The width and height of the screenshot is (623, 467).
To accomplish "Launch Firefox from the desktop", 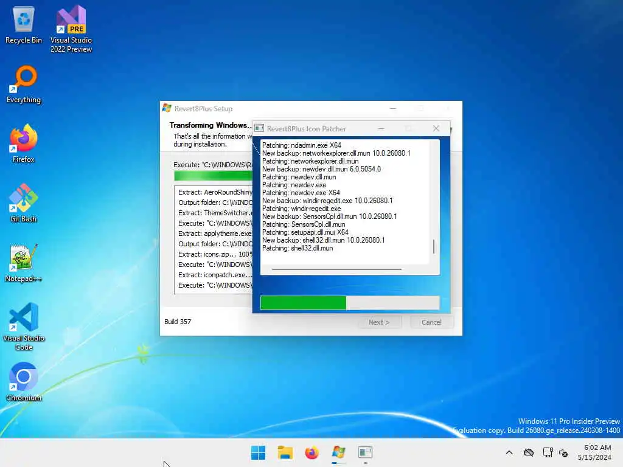I will pyautogui.click(x=24, y=144).
